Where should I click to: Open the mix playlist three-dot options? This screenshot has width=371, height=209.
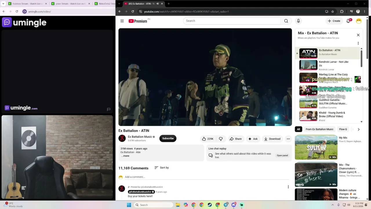point(358,43)
